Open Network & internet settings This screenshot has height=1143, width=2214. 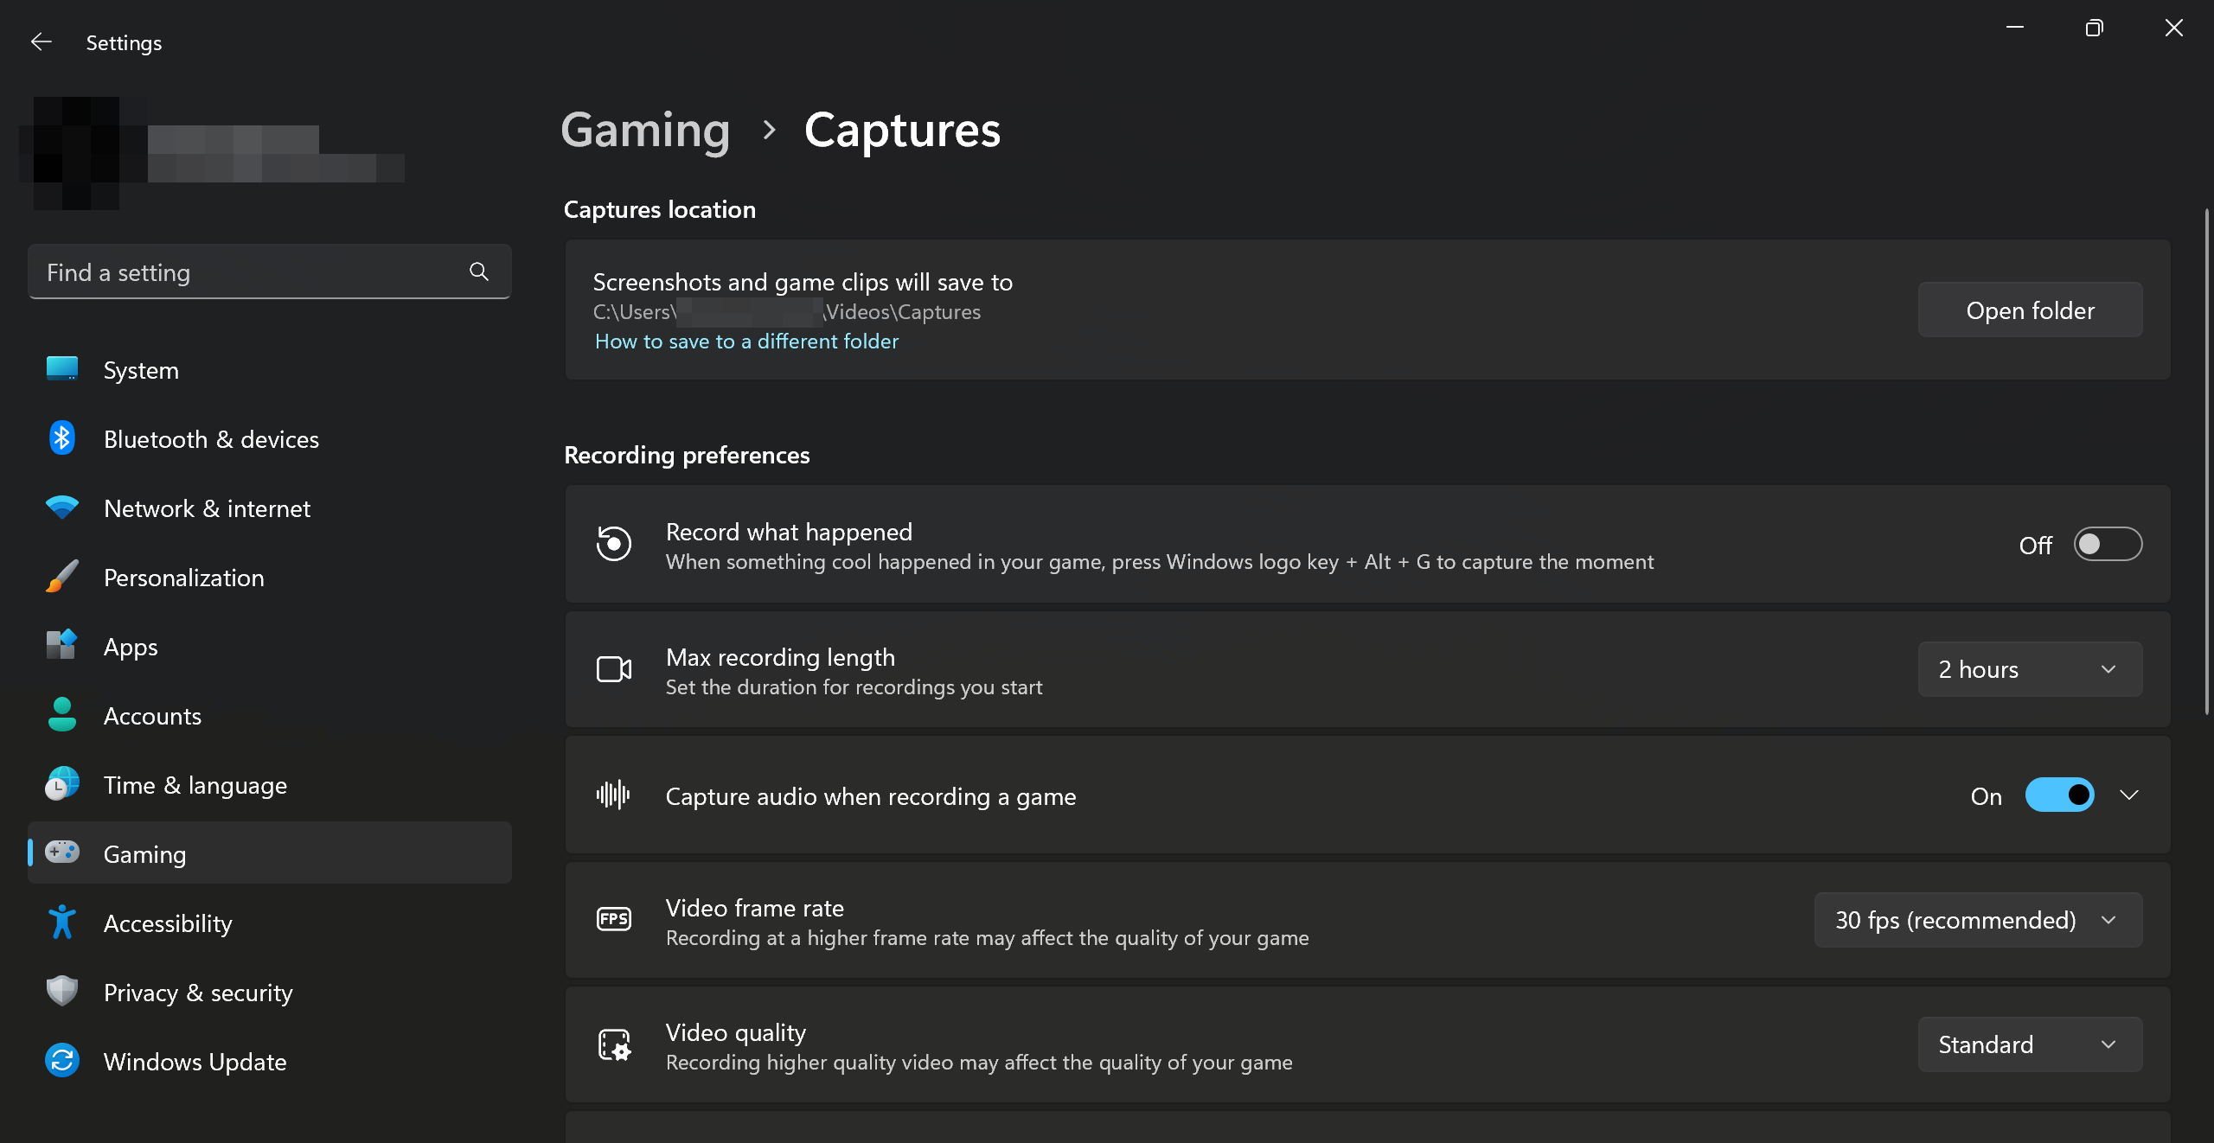(207, 508)
